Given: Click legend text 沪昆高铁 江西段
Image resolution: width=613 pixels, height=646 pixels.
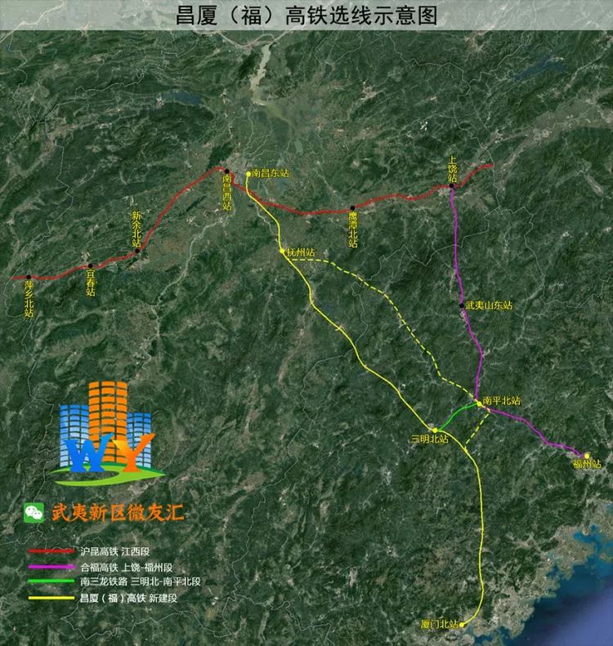Looking at the screenshot, I should (x=115, y=551).
